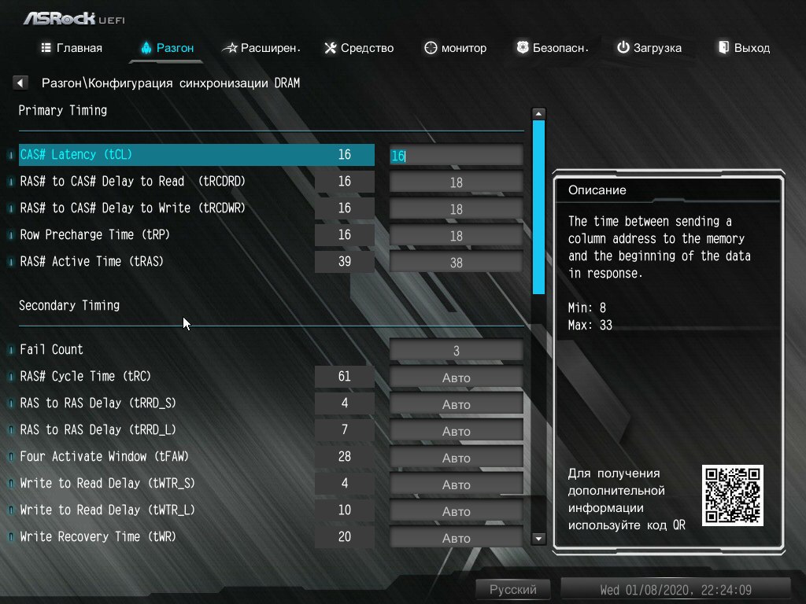Open the tRRD_L Авто setting field
Viewport: 806px width, 604px height.
tap(456, 430)
